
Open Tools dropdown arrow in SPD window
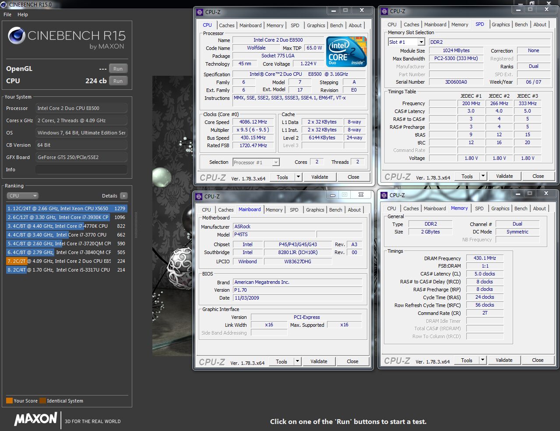483,176
